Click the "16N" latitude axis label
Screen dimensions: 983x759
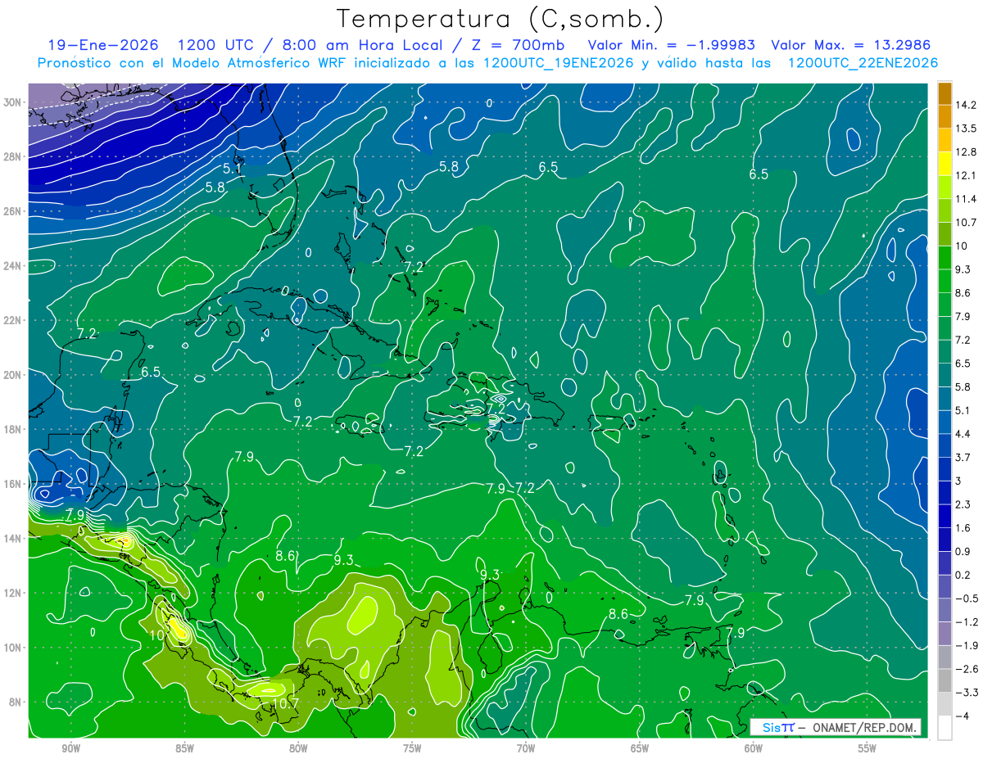[x=14, y=484]
